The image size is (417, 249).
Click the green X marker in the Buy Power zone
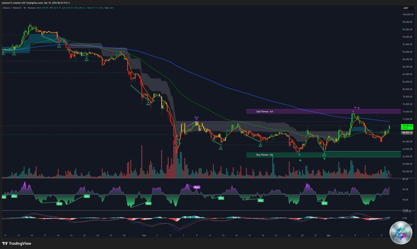(299, 154)
